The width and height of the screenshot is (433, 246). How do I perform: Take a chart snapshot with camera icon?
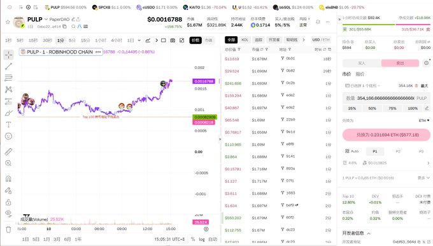[x=173, y=40]
